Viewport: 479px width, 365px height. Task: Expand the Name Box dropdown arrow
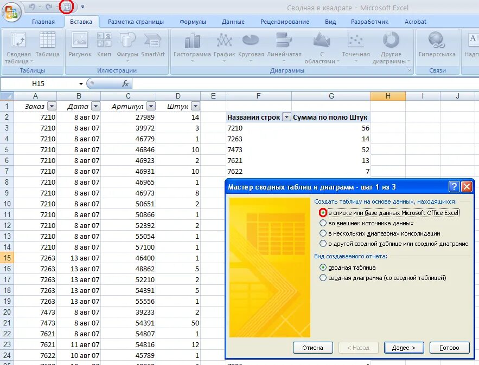pyautogui.click(x=81, y=83)
